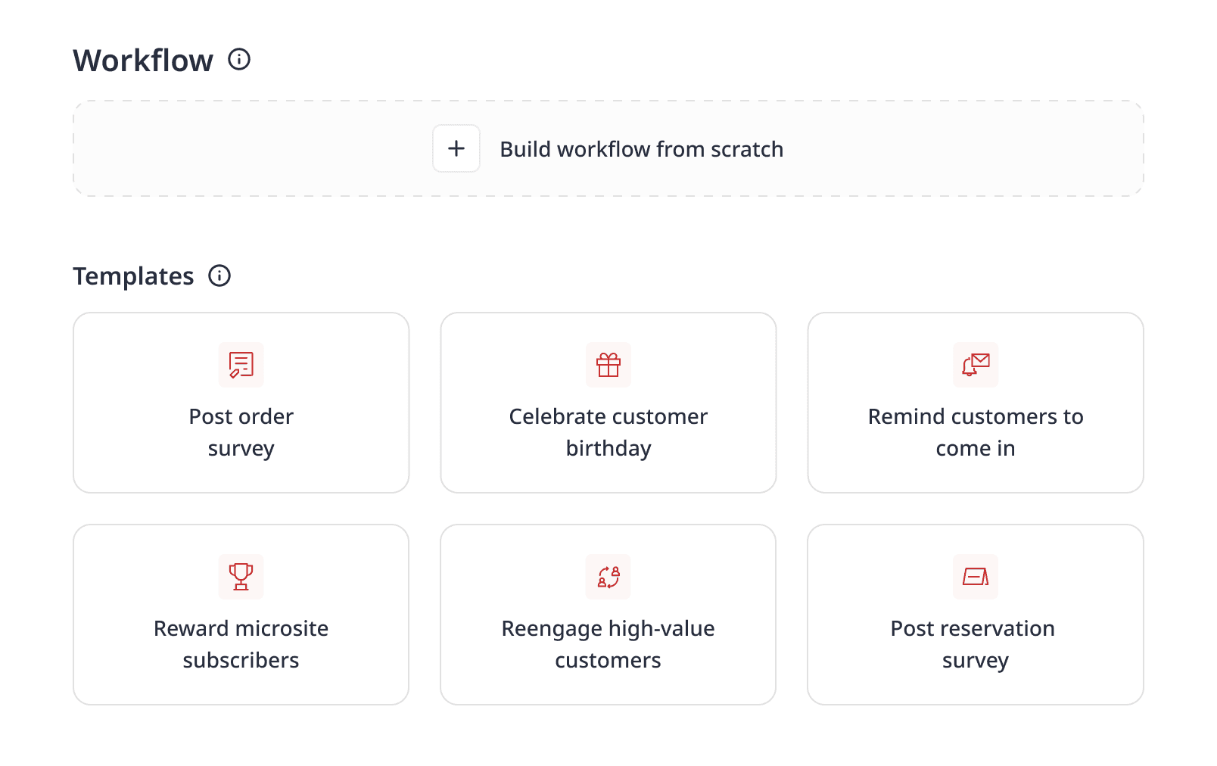The height and width of the screenshot is (766, 1217).
Task: Click the Templates info icon
Action: coord(219,276)
